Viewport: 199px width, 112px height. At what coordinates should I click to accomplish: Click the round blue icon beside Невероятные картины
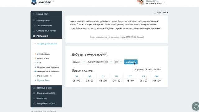[35, 71]
